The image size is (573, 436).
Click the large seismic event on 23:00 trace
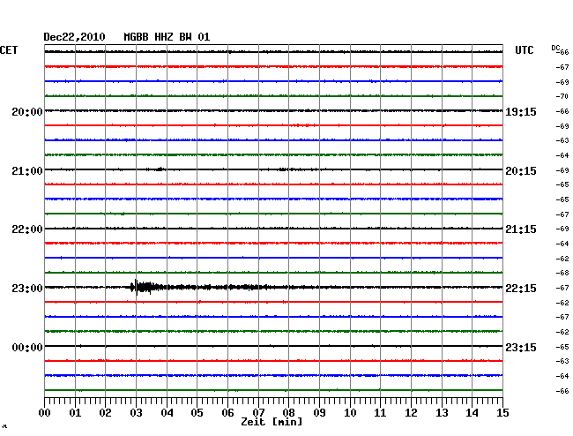146,287
